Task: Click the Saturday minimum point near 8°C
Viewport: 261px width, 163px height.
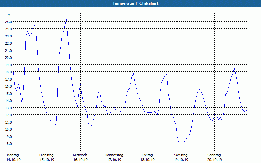Action: [183, 144]
